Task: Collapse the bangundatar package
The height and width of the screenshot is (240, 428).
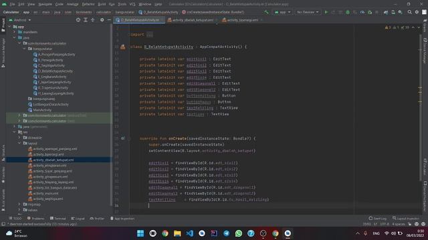Action: (24, 49)
